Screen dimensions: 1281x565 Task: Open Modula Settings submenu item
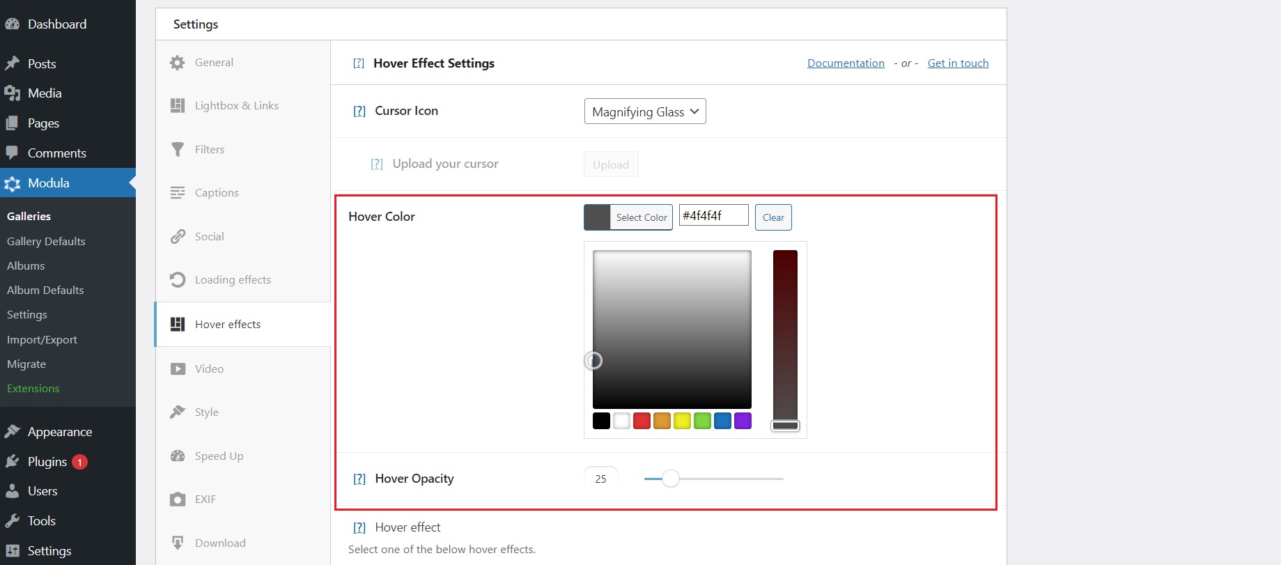click(27, 314)
